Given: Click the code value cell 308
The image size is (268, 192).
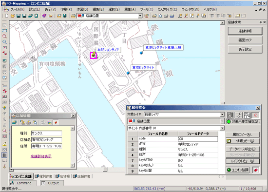Looking at the screenshot, I should point(198,139).
